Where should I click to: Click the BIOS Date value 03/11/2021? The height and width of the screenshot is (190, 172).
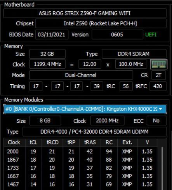[52, 35]
